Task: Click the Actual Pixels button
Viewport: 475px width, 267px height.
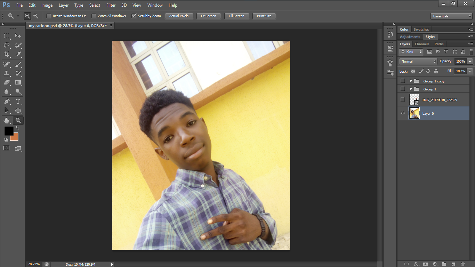Action: [179, 16]
